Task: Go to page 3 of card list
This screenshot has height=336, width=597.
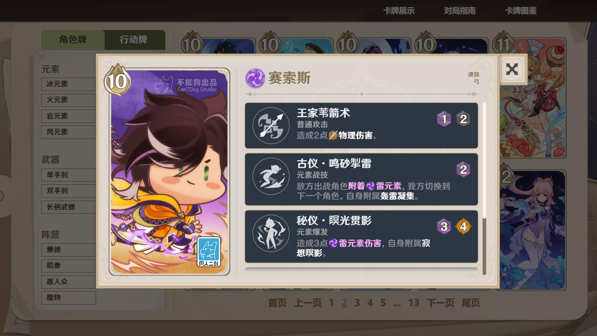Action: pyautogui.click(x=357, y=303)
